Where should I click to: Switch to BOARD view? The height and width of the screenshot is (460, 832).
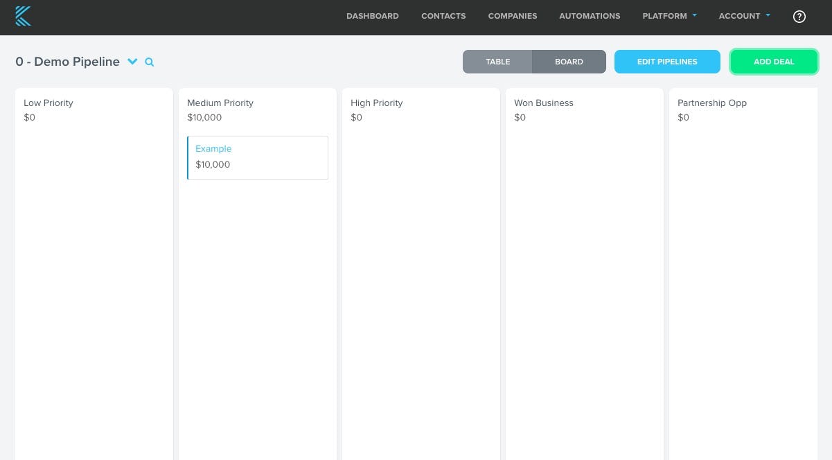point(569,62)
